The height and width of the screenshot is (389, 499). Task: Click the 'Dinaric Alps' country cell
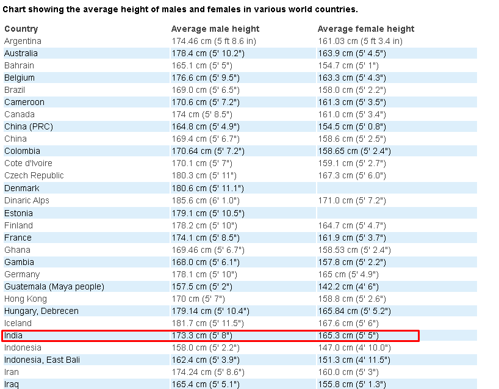coord(27,200)
